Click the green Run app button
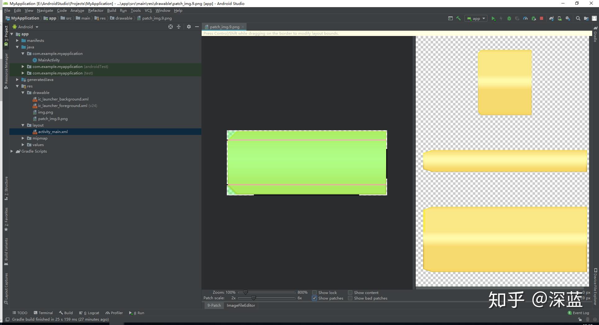 493,19
